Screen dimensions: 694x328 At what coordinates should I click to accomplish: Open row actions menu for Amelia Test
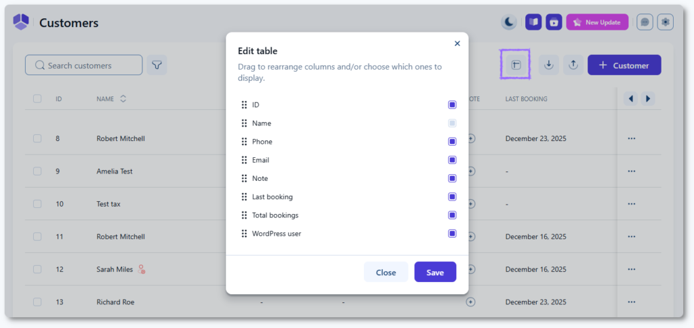[632, 171]
